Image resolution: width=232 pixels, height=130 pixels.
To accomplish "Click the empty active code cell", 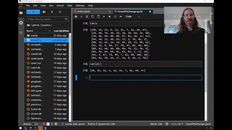I will tap(145, 78).
